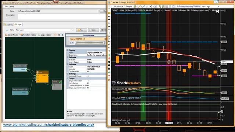Select the Signal SMA14 Infl node
The width and height of the screenshot is (235, 132).
(20, 68)
